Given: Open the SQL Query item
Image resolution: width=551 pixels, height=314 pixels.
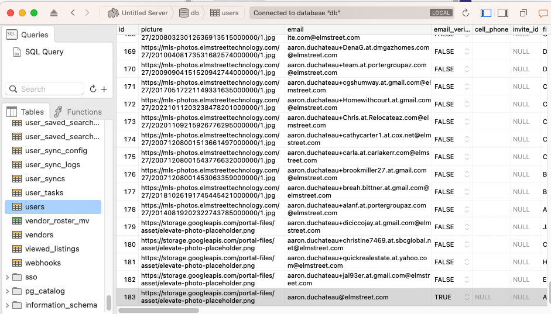Looking at the screenshot, I should (x=45, y=52).
